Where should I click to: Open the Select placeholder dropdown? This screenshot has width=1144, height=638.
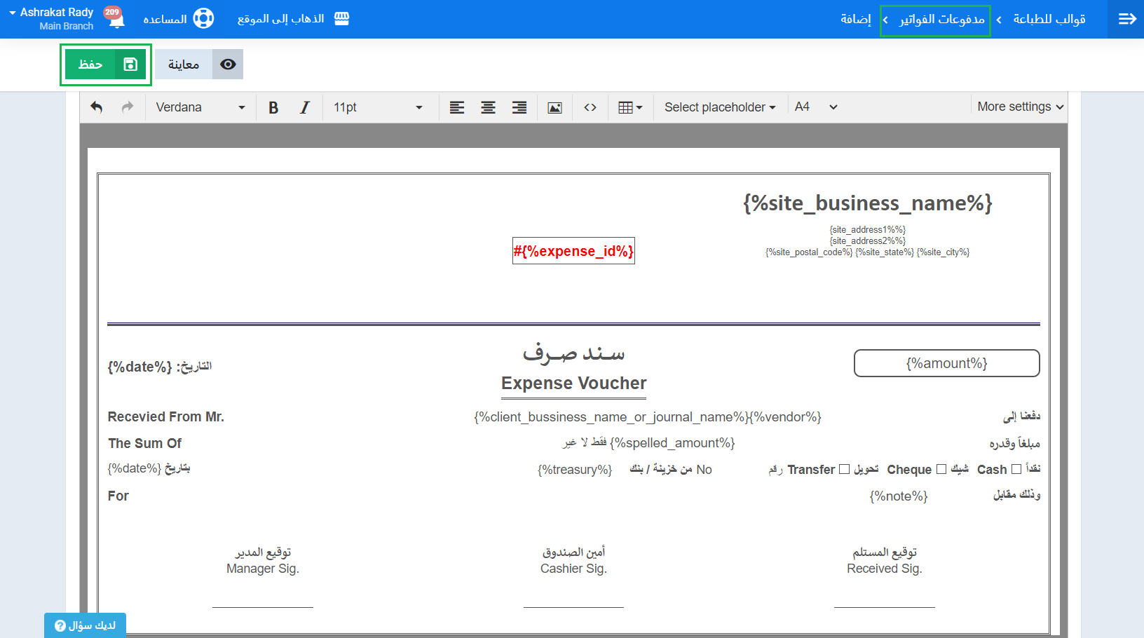click(720, 107)
